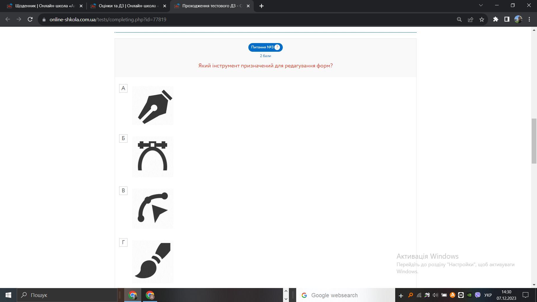Open the Wi-Fi network tray icon
This screenshot has width=537, height=302.
[419, 295]
